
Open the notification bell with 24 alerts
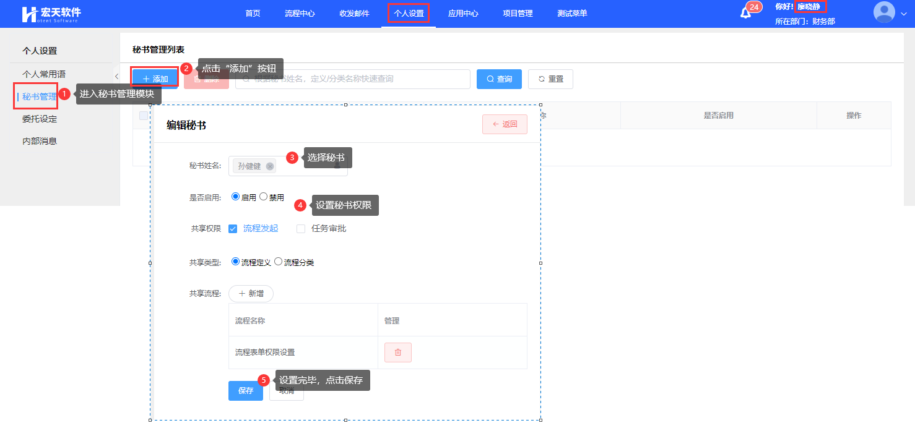pos(745,13)
